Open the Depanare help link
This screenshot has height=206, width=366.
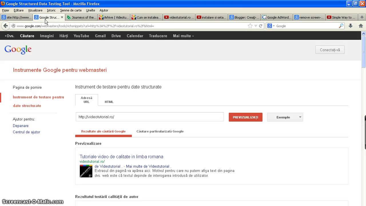(x=21, y=126)
